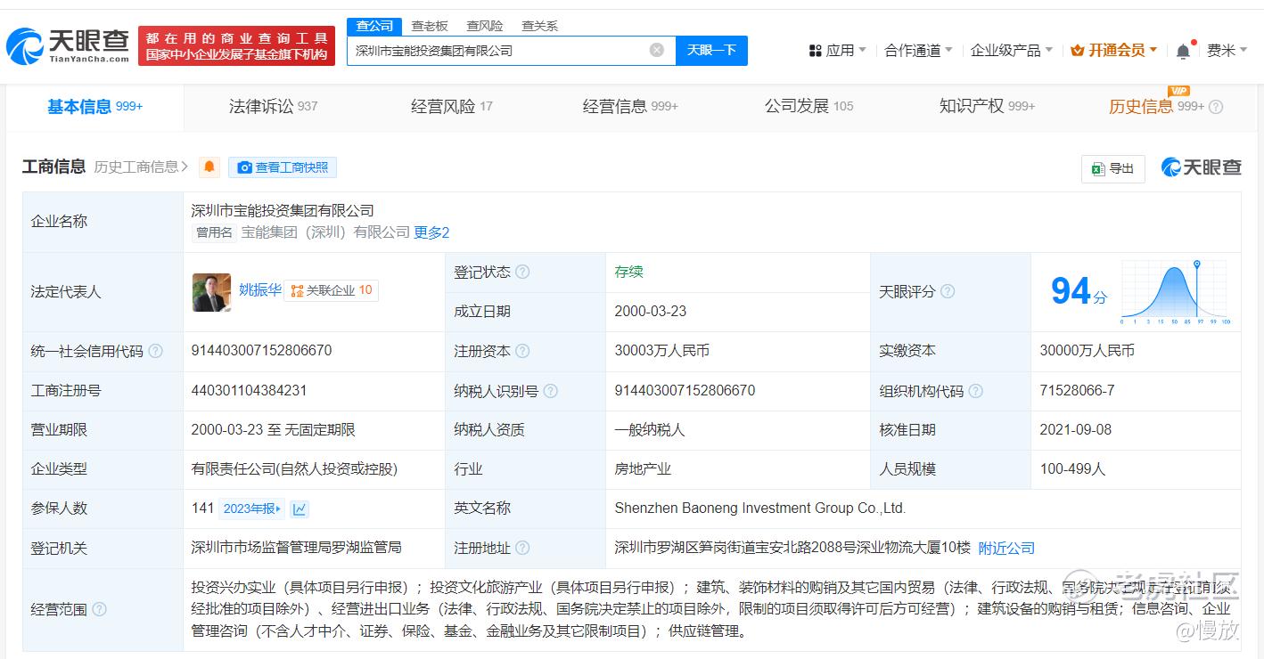Click the 成立日期 value 2000-03-23
Viewport: 1264px width, 659px height.
pos(651,312)
